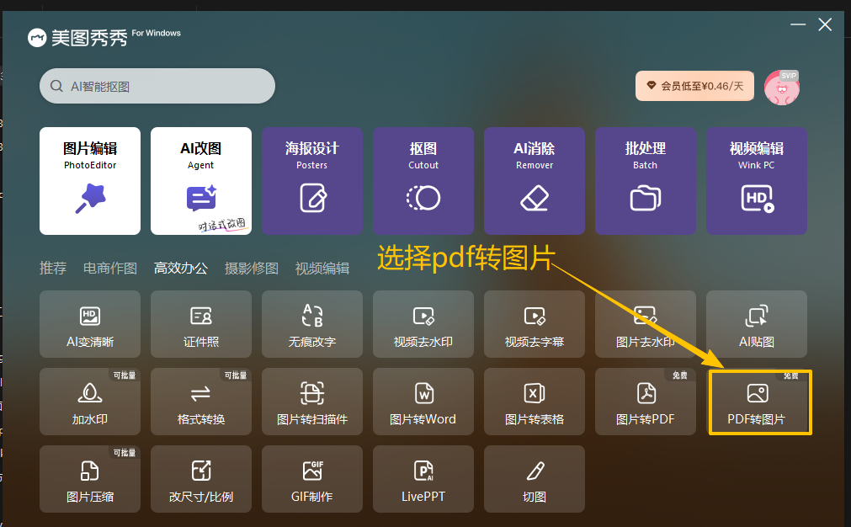Choose the 无痕改字 tool

point(312,324)
